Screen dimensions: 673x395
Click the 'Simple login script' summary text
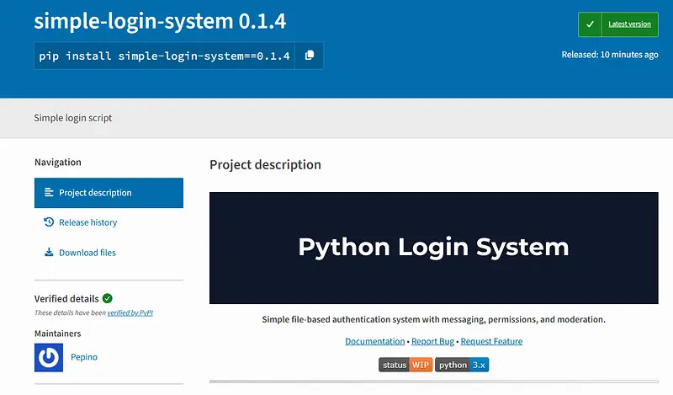[73, 118]
